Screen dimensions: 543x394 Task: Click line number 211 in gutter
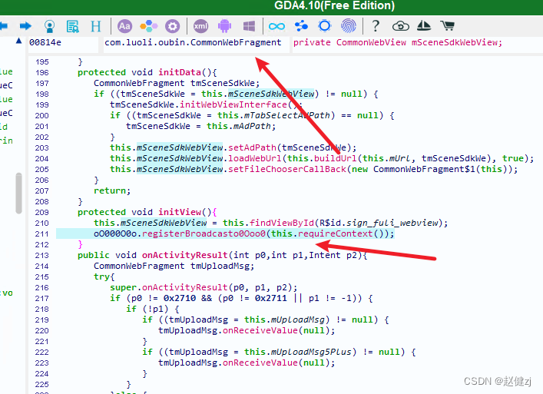coord(42,233)
